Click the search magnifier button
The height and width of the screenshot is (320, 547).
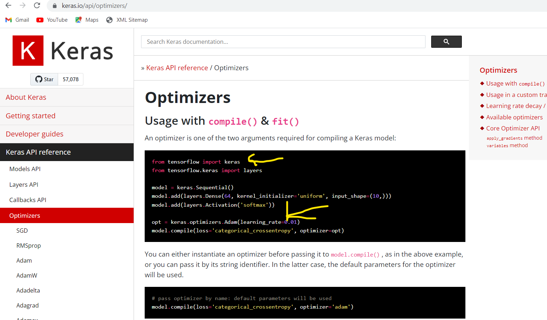[x=446, y=42]
